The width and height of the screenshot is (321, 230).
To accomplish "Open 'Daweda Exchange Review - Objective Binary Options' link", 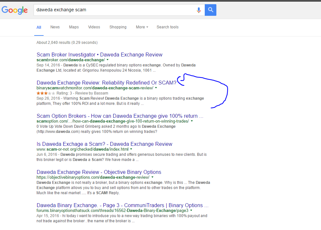I will click(x=99, y=172).
